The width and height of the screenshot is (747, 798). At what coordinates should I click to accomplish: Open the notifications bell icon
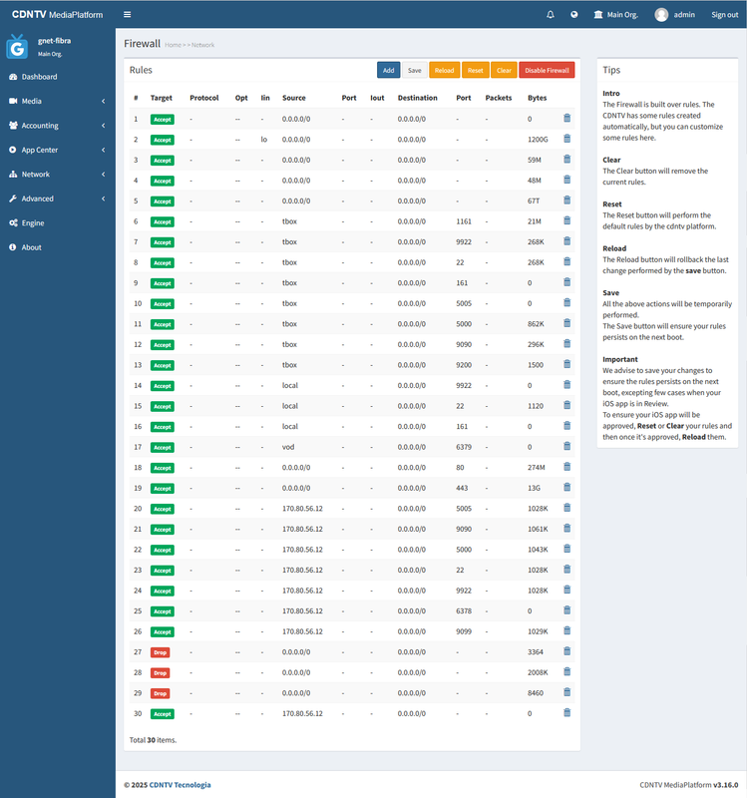tap(551, 15)
